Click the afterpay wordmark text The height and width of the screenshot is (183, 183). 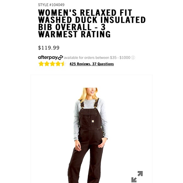click(48, 57)
